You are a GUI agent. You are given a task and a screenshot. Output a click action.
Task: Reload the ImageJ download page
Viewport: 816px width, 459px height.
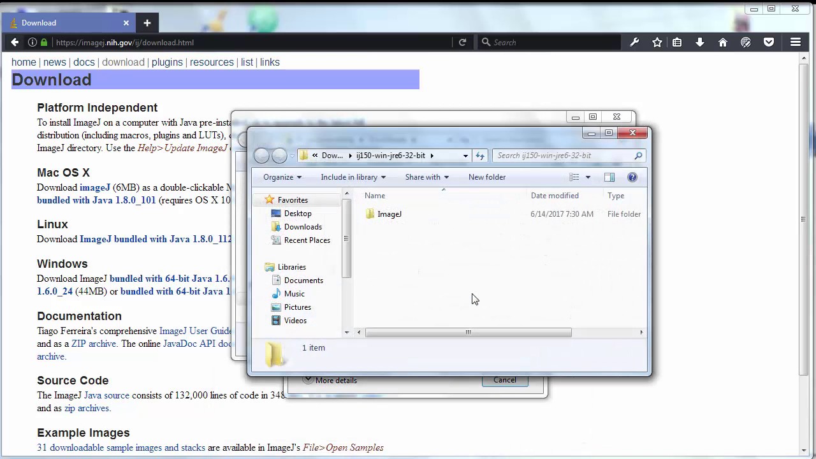[x=462, y=42]
